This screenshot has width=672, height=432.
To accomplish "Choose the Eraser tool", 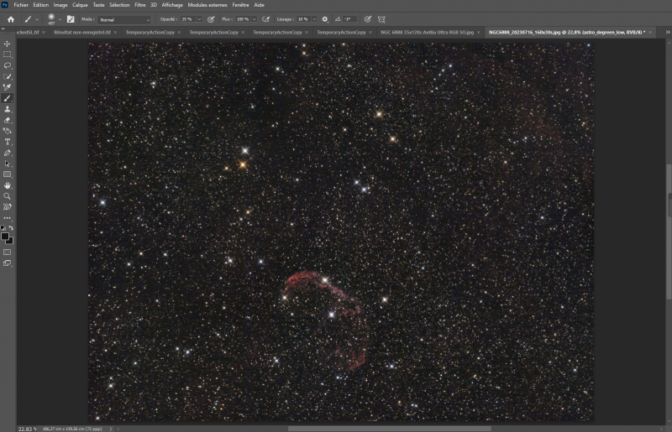I will (x=8, y=120).
